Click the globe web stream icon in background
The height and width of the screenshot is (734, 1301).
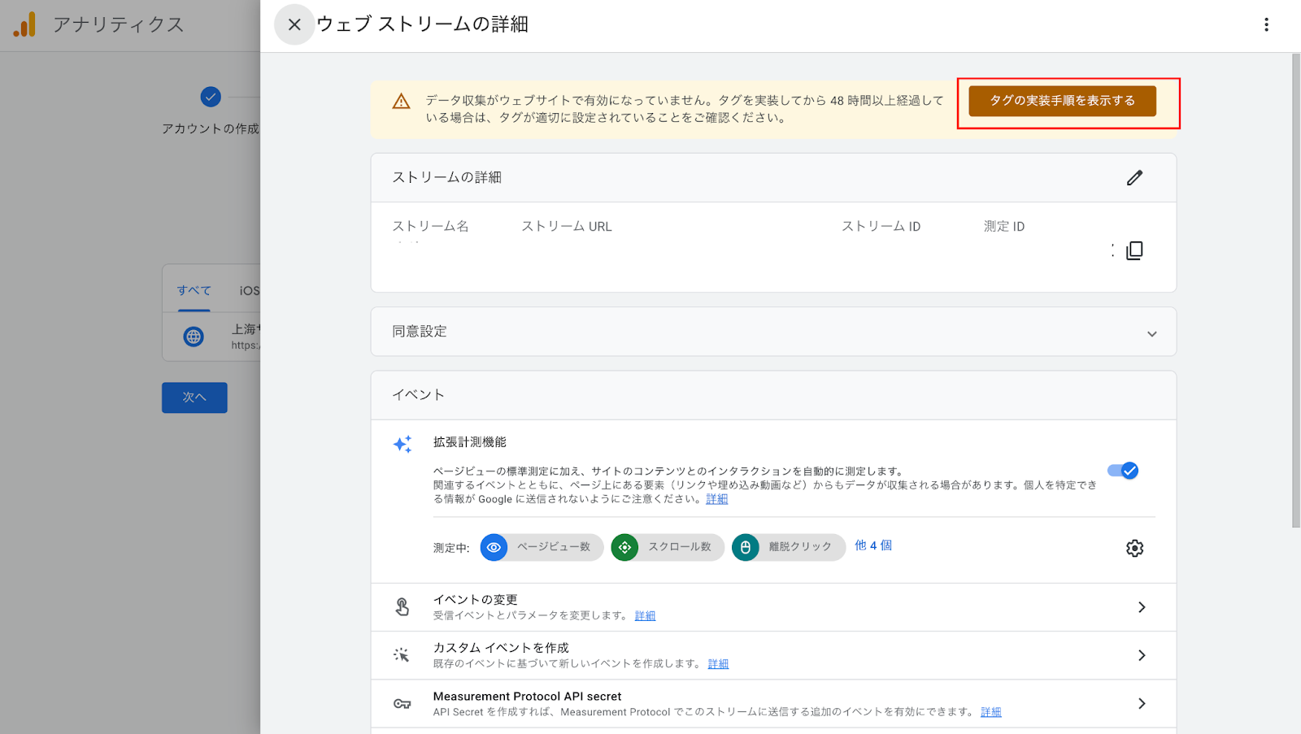tap(194, 337)
